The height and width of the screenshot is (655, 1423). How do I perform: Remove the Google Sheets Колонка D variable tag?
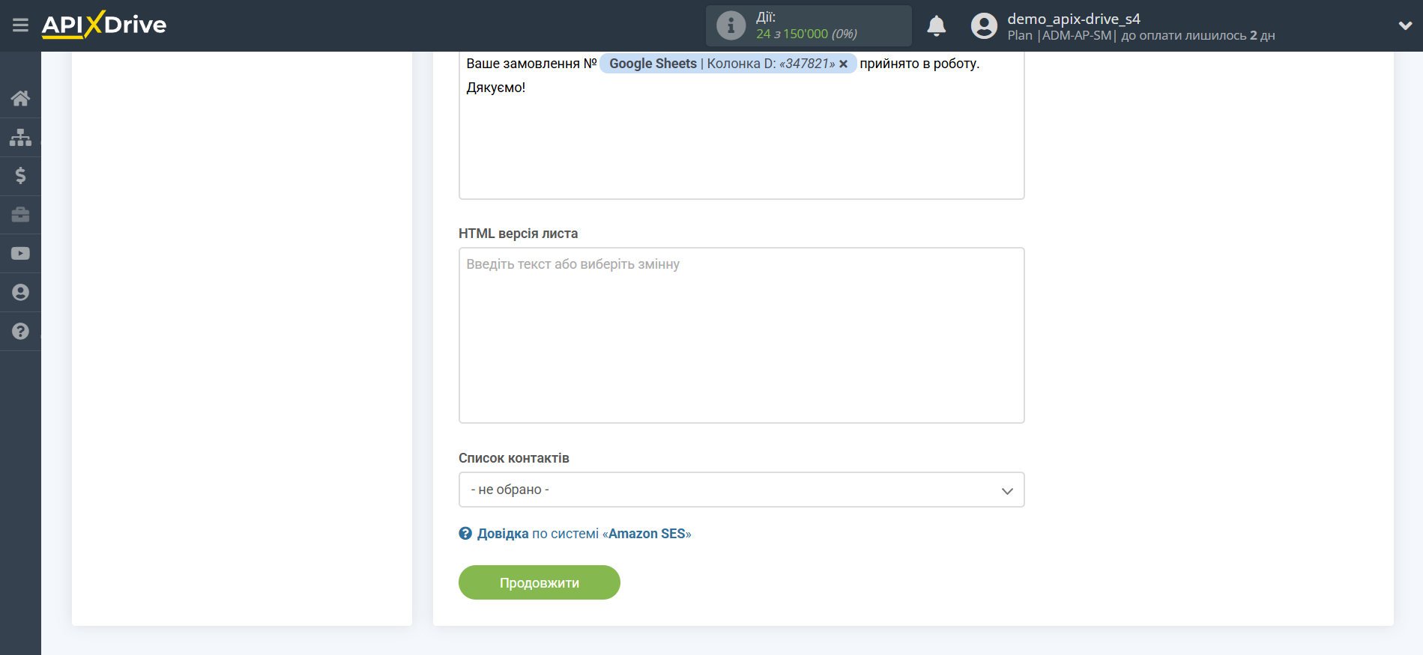844,64
